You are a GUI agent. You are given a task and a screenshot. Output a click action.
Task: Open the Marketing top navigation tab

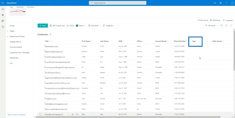20,7
